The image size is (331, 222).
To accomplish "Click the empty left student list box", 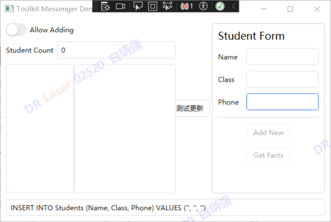I will pyautogui.click(x=40, y=129).
